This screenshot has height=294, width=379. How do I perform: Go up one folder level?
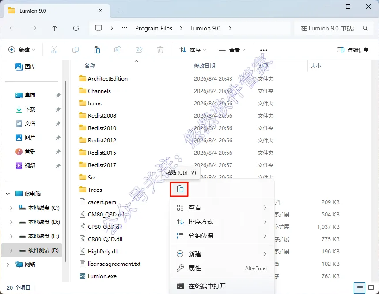(55, 28)
